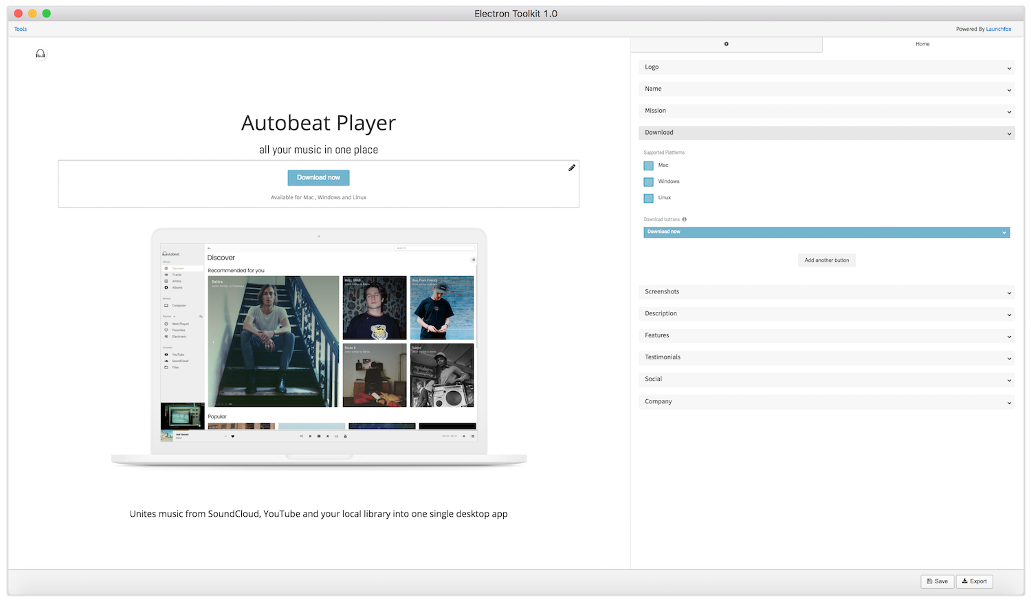The width and height of the screenshot is (1031, 604).
Task: Click the headphones logo icon
Action: pos(41,54)
